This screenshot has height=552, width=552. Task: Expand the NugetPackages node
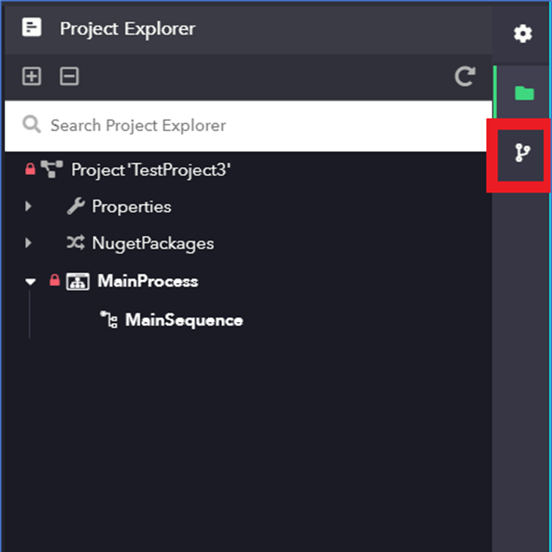tap(29, 243)
